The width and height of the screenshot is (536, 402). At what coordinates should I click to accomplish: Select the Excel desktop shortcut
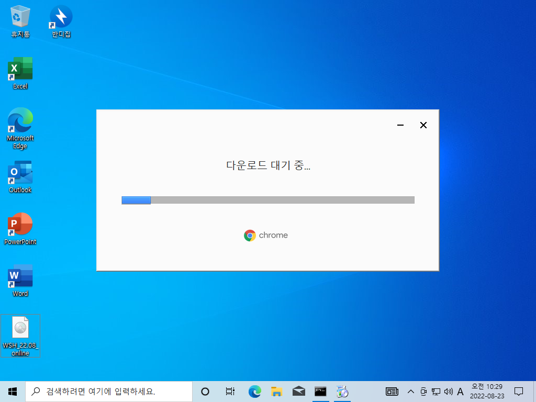(x=20, y=73)
